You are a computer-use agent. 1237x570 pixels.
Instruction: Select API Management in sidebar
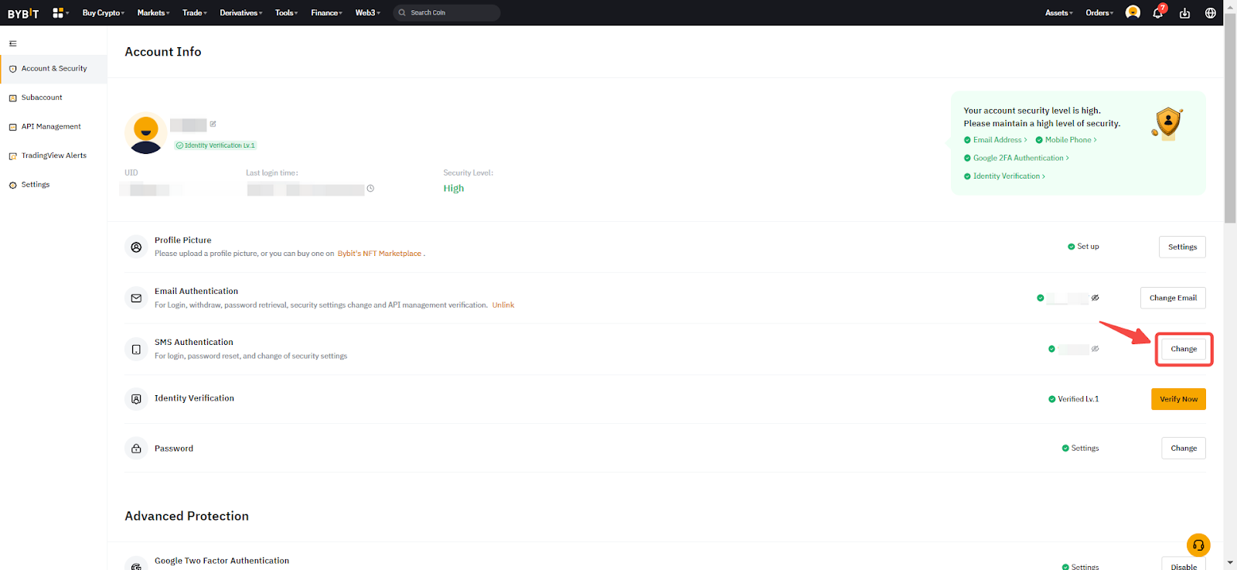(51, 127)
